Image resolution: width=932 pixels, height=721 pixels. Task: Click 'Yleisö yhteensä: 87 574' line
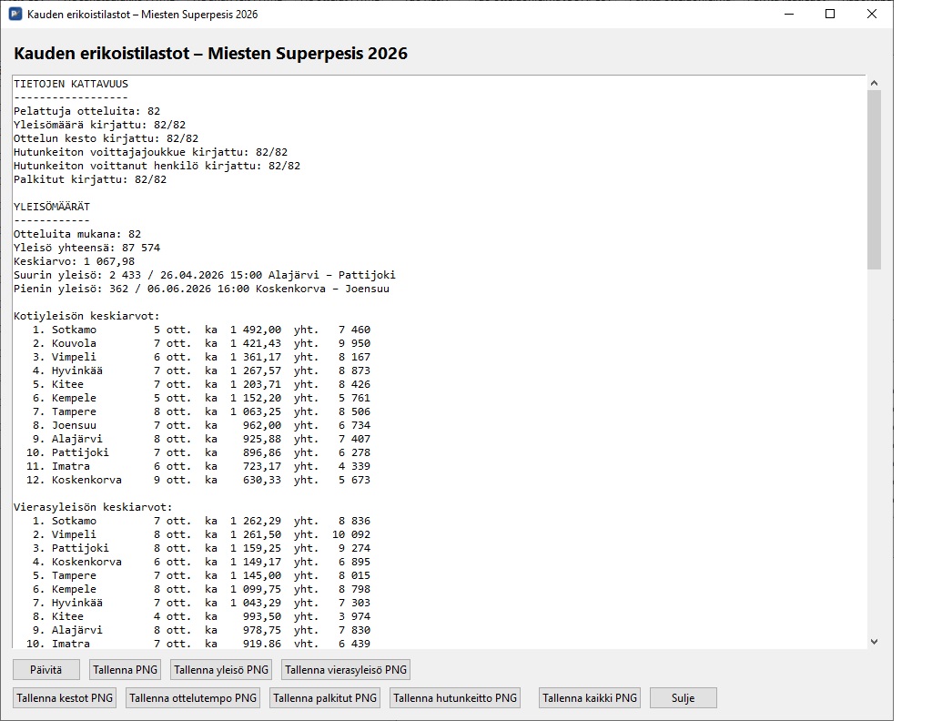[86, 248]
